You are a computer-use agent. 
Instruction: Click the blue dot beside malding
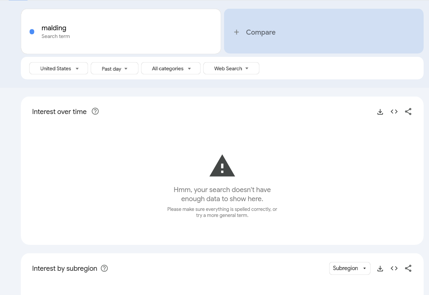coord(32,32)
